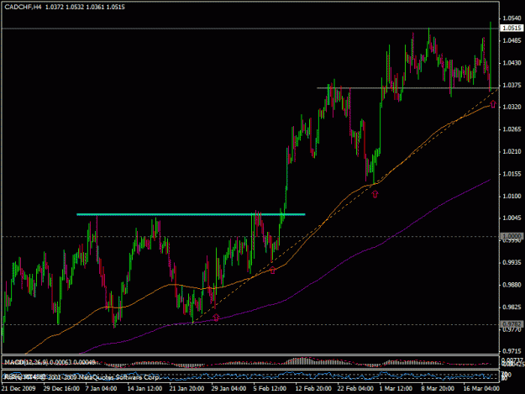
Task: Click the 29 Dec 16:00 date label
Action: (61, 389)
